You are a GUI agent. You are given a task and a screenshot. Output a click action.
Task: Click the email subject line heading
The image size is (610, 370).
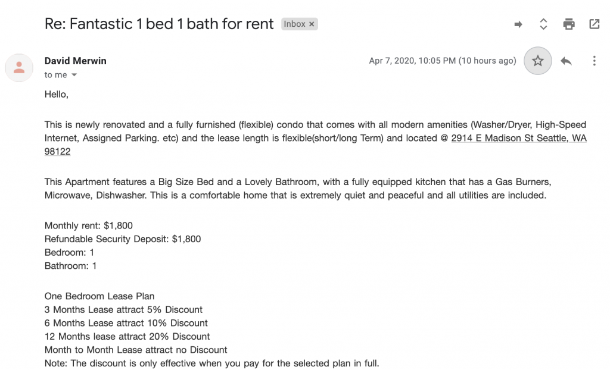pyautogui.click(x=159, y=24)
